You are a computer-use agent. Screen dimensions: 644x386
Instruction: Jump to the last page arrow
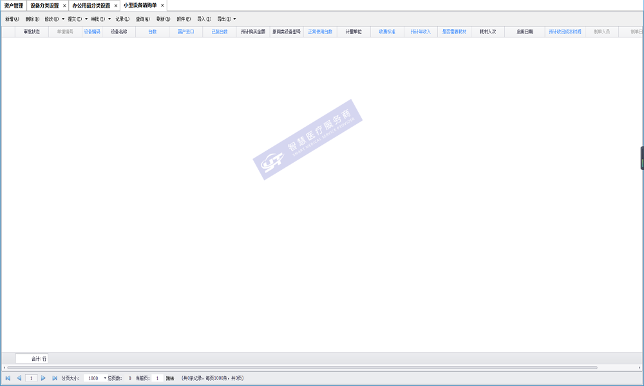[55, 378]
